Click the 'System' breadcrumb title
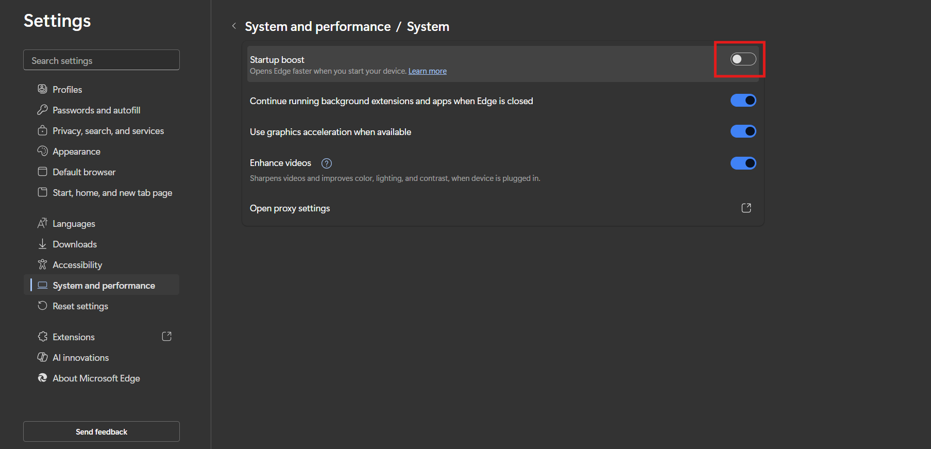The image size is (931, 449). tap(428, 26)
